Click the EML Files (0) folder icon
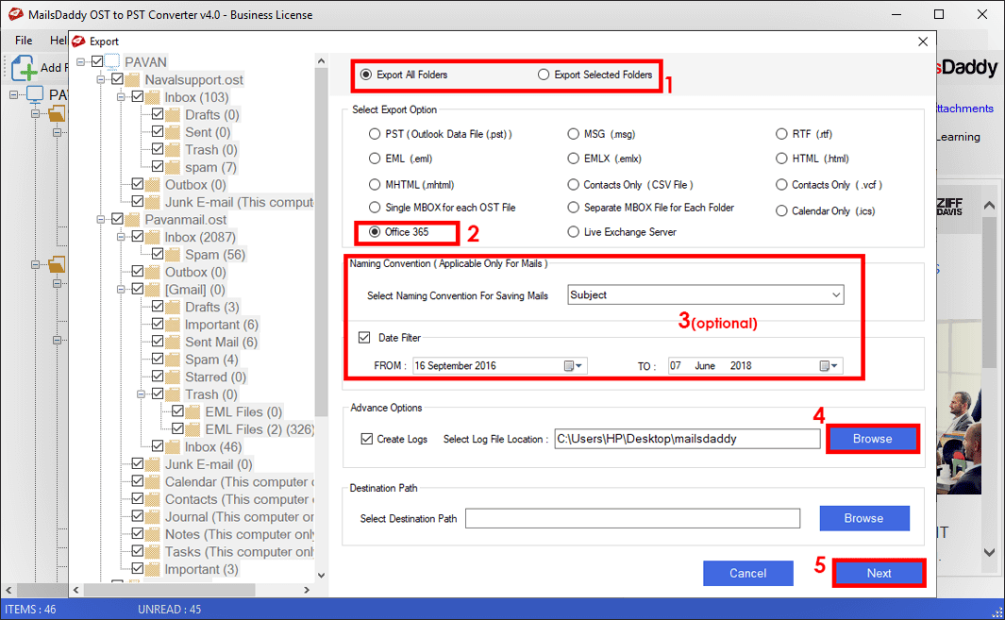Image resolution: width=1005 pixels, height=620 pixels. coord(193,411)
